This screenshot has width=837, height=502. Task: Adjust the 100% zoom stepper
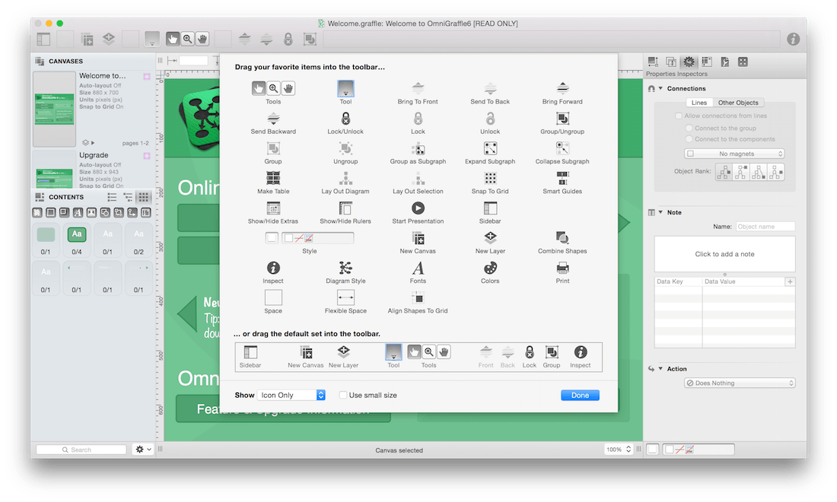coord(629,450)
